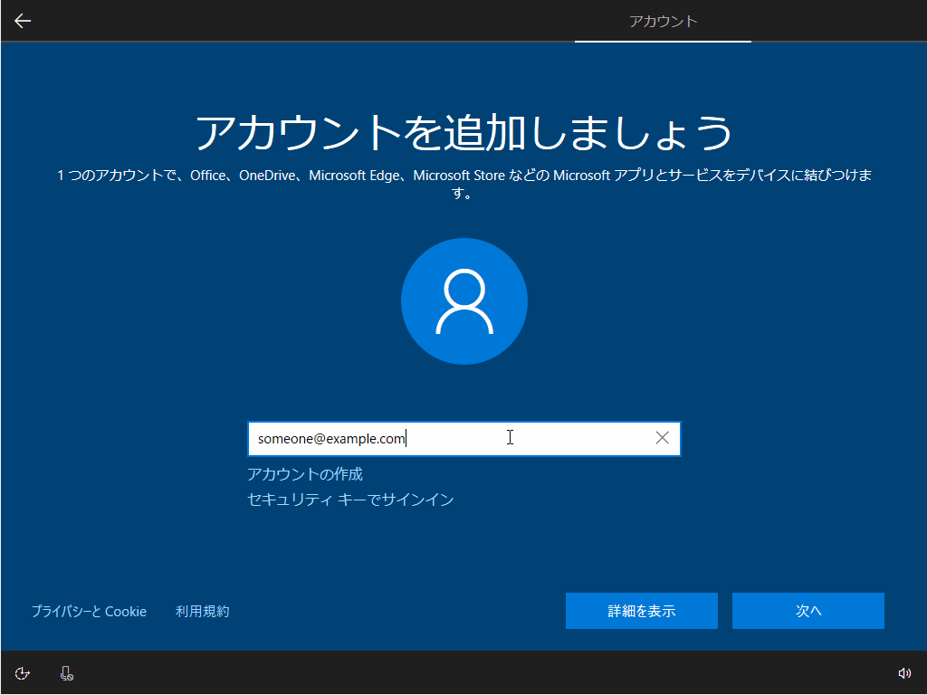Image resolution: width=927 pixels, height=695 pixels.
Task: Go back using the top-left arrow
Action: [23, 22]
